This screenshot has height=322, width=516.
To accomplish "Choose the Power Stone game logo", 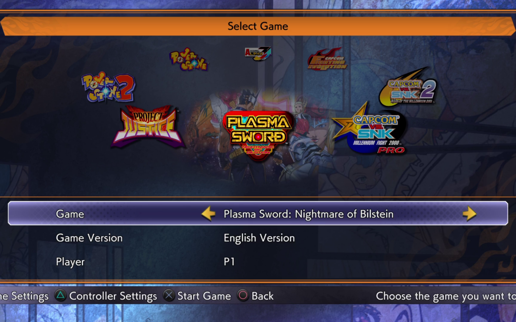I will [x=189, y=60].
